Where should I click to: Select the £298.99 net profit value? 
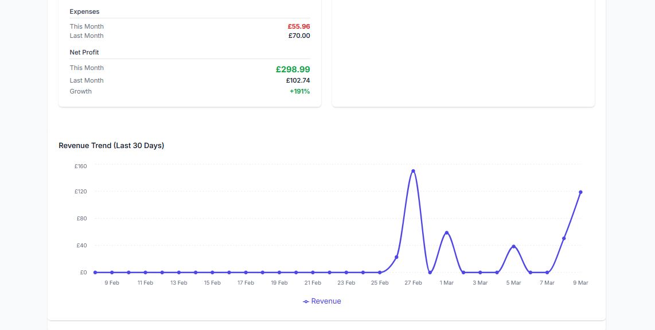293,69
